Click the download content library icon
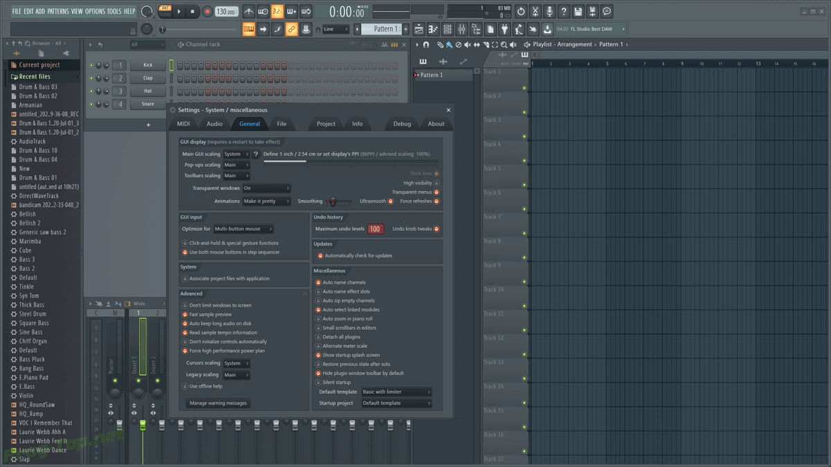 (x=547, y=29)
